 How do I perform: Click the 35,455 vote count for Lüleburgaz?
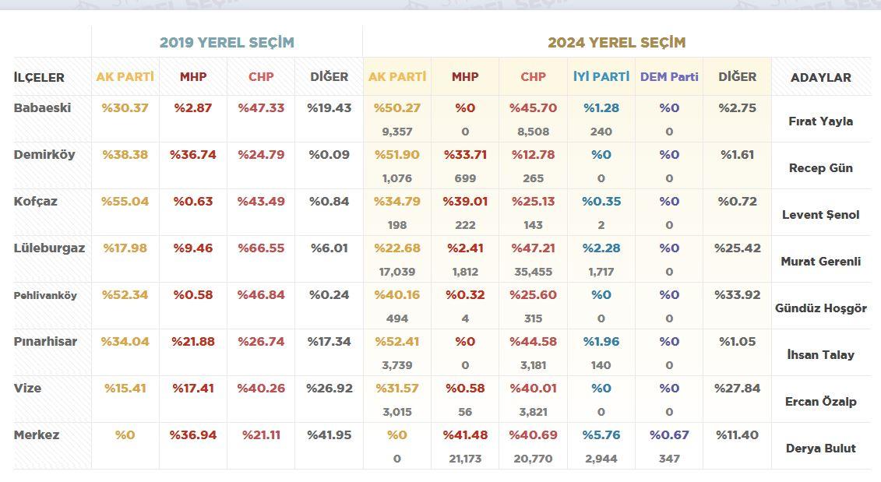(533, 272)
